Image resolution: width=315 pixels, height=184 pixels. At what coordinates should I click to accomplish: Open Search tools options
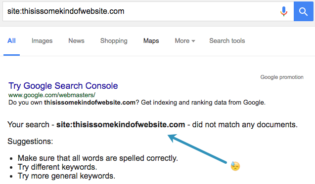coord(227,40)
